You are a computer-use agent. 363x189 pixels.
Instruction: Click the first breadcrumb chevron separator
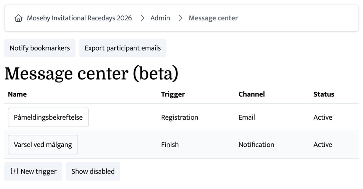142,18
